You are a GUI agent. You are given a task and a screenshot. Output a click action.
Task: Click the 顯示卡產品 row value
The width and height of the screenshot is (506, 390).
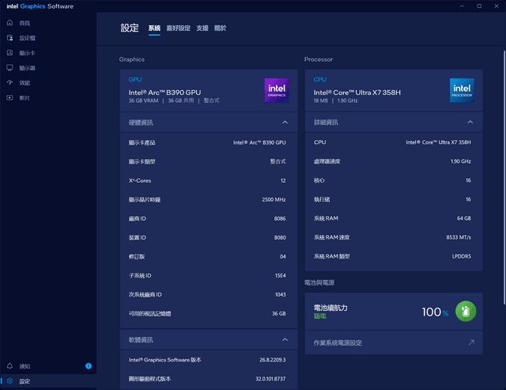[259, 142]
